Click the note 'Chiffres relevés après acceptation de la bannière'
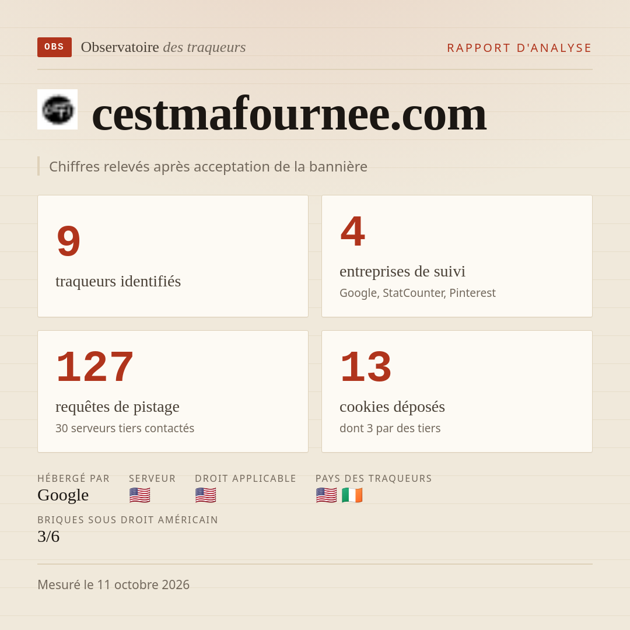This screenshot has width=630, height=630. pyautogui.click(x=208, y=166)
